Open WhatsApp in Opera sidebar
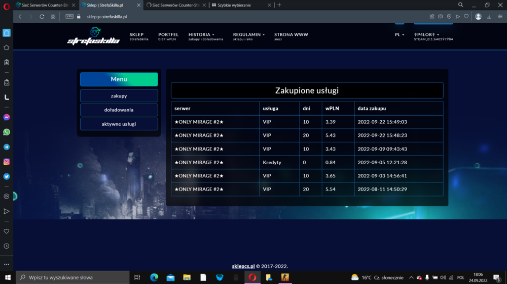This screenshot has height=284, width=507. 7,132
